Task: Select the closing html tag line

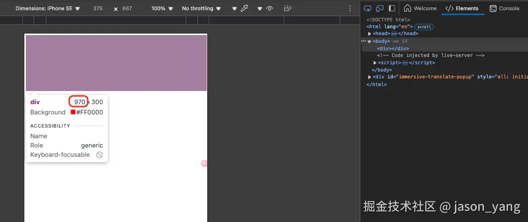Action: point(376,84)
